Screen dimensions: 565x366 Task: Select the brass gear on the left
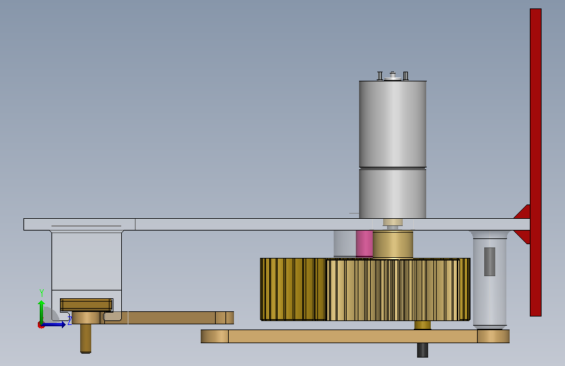coord(293,289)
